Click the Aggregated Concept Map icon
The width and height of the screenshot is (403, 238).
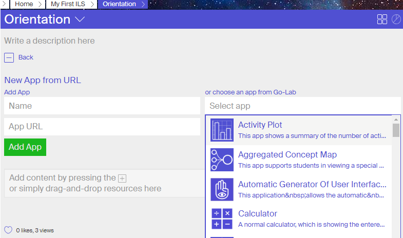(x=222, y=160)
